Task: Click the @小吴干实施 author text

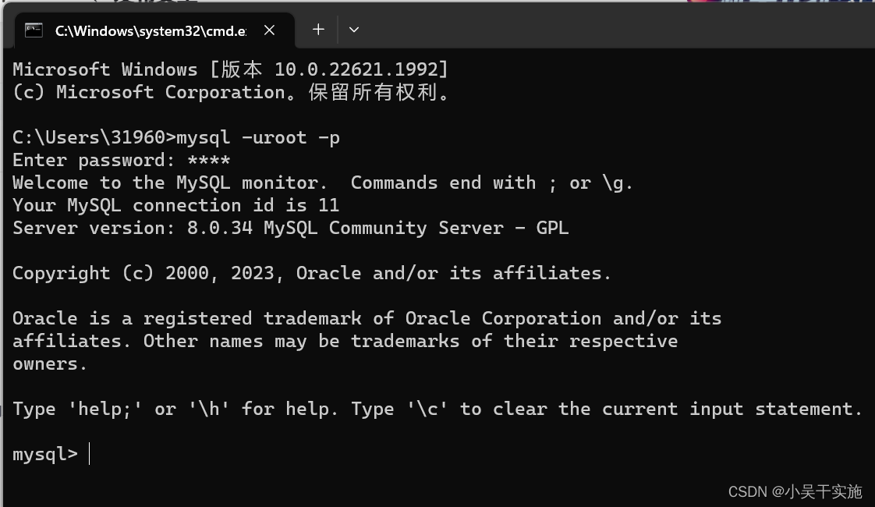Action: click(x=819, y=491)
